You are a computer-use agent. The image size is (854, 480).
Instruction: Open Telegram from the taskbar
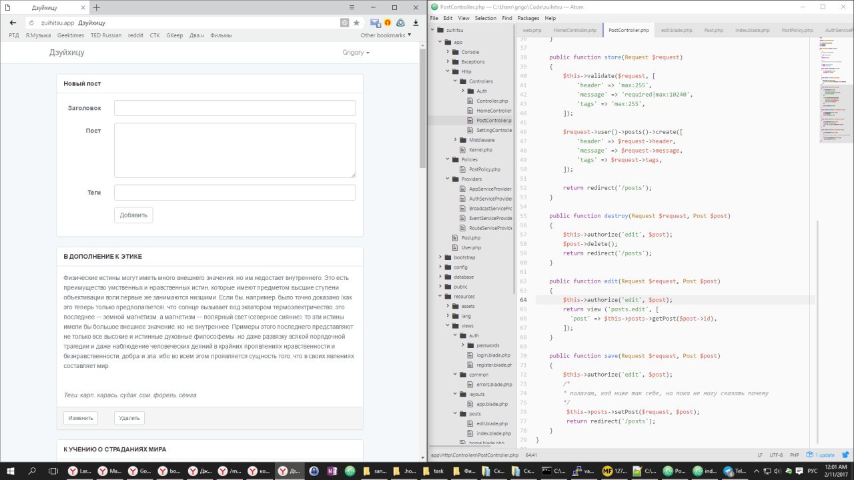pos(735,471)
